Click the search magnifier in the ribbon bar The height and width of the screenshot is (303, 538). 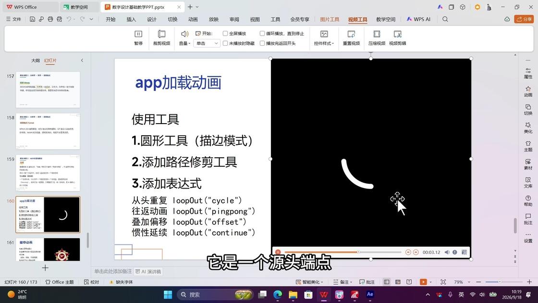coord(445,19)
